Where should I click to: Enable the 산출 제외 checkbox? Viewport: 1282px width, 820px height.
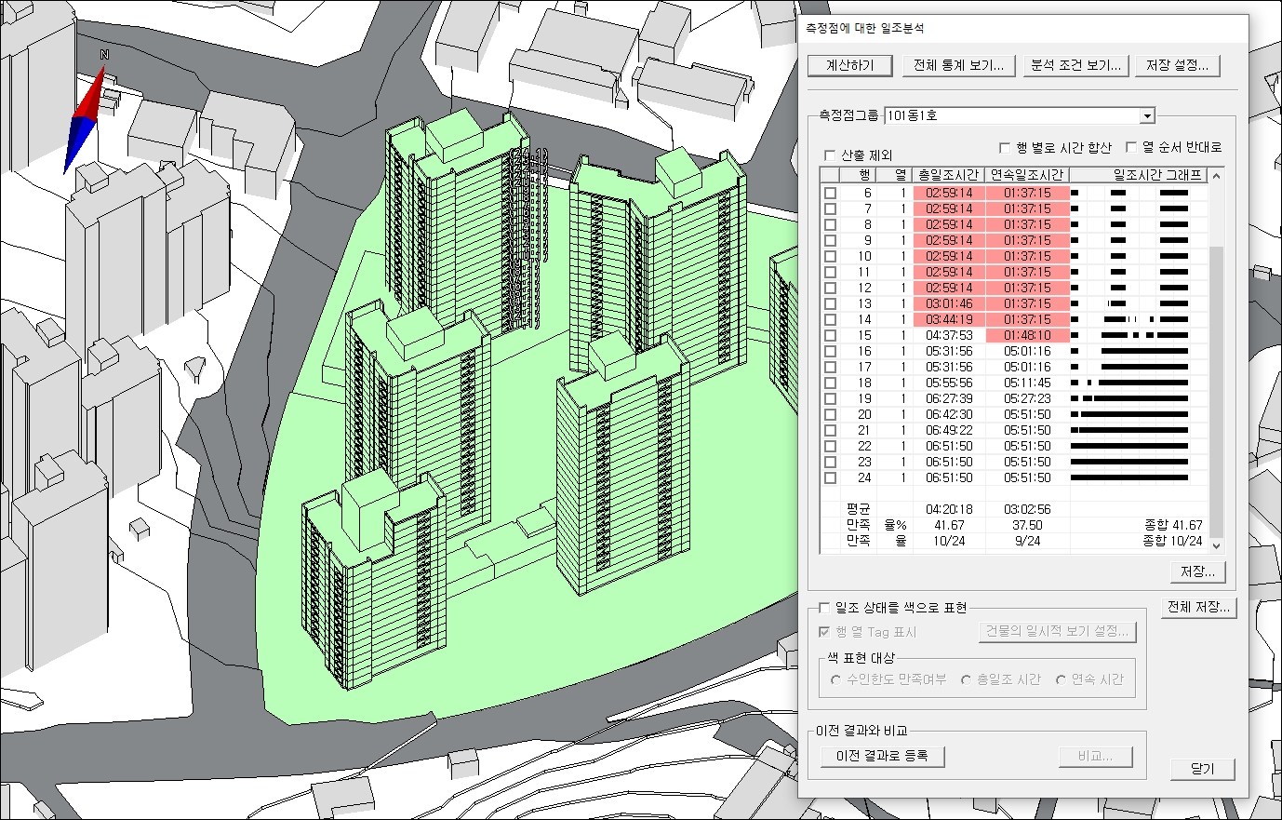point(831,155)
